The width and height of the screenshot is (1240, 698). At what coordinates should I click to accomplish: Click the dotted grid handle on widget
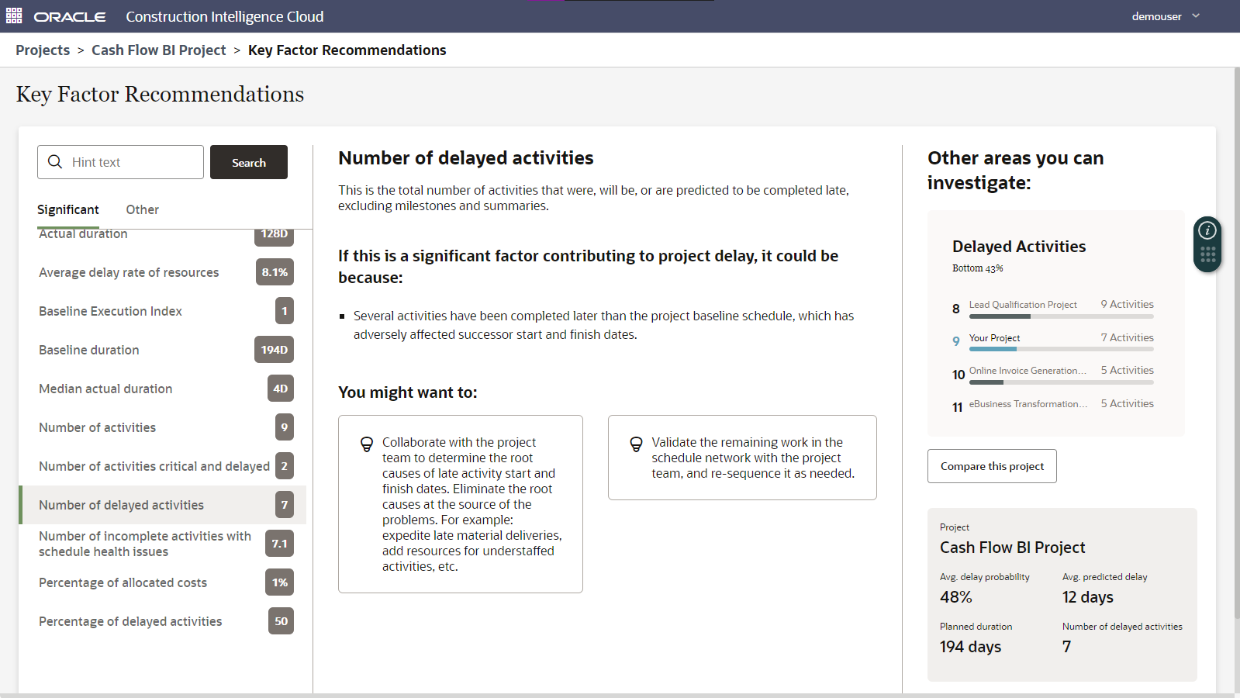pos(1207,255)
